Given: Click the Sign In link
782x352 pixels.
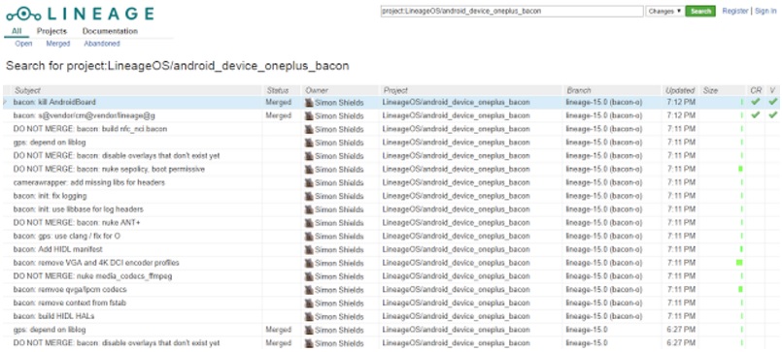Looking at the screenshot, I should click(x=765, y=11).
